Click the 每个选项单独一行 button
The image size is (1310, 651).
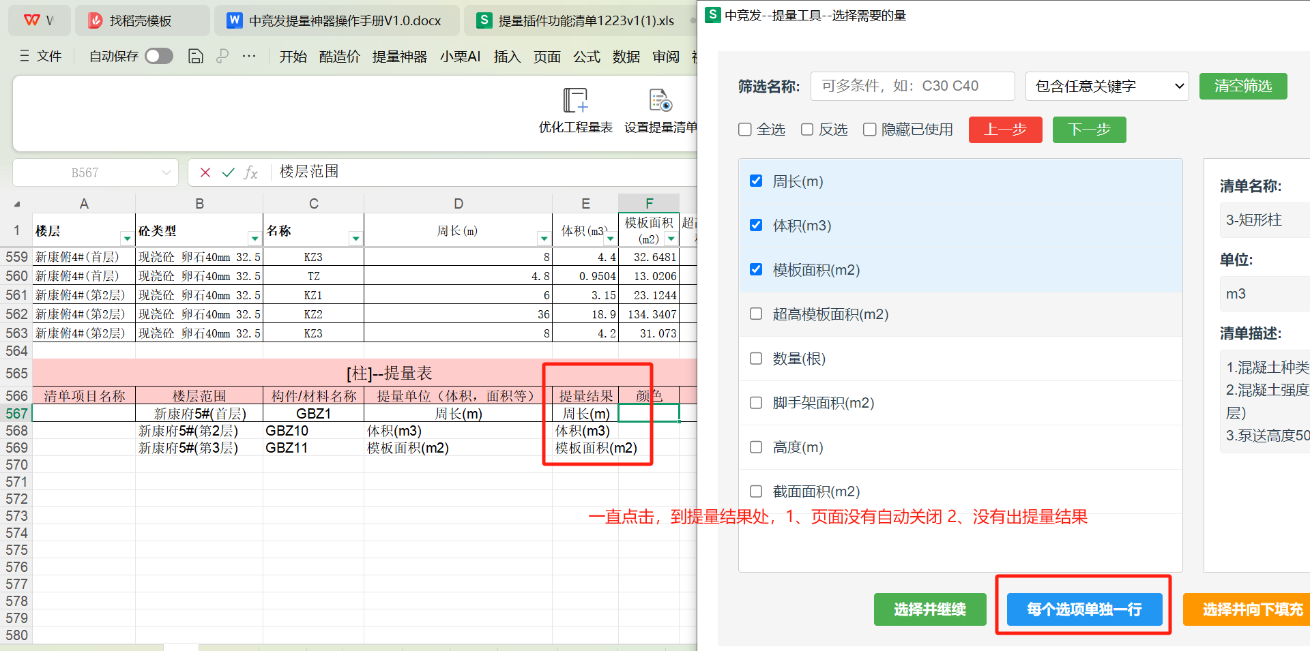point(1084,609)
